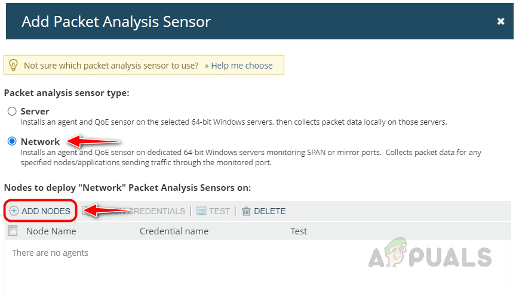The image size is (516, 294).
Task: Click the trash can icon for Delete
Action: [x=246, y=211]
